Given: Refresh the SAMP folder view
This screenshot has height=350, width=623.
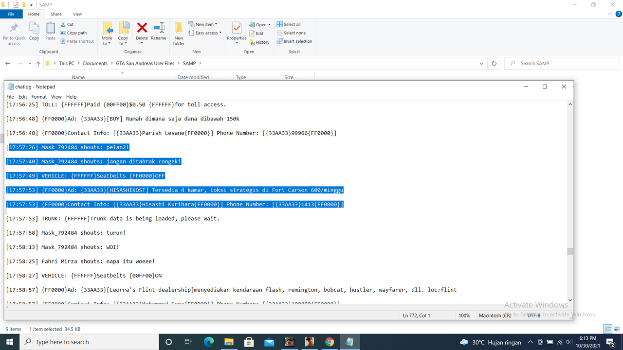Looking at the screenshot, I should click(x=494, y=63).
